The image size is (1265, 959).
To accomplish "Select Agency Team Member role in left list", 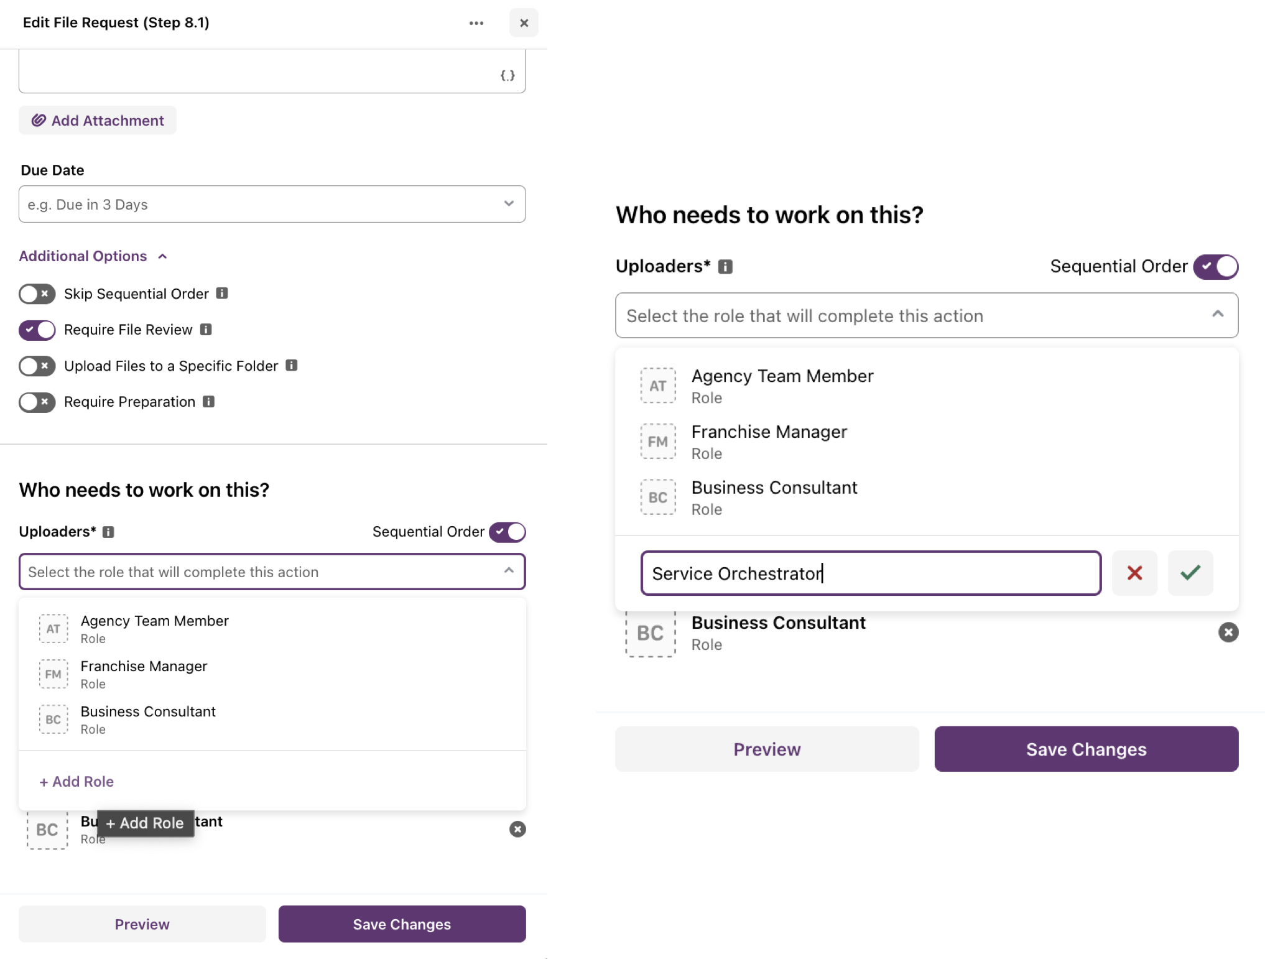I will [154, 628].
